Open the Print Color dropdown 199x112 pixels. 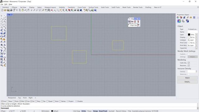[x=196, y=43]
